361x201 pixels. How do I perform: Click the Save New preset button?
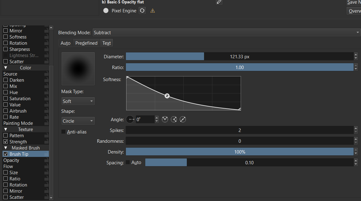(x=354, y=2)
